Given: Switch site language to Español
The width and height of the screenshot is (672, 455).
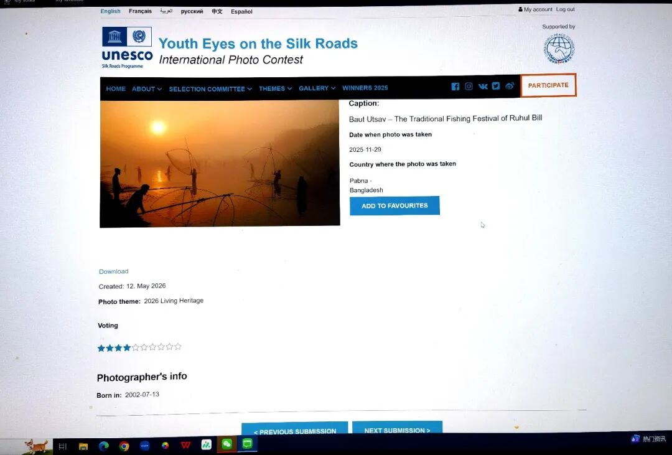Looking at the screenshot, I should 241,12.
